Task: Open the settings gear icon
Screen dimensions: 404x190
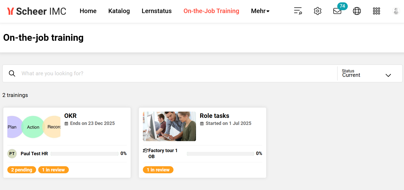Action: pyautogui.click(x=317, y=11)
